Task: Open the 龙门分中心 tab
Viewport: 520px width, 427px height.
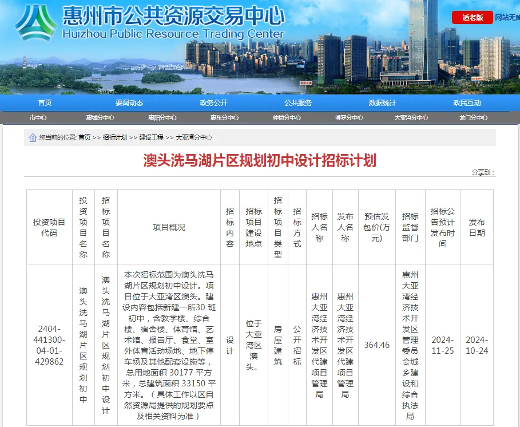Action: [x=473, y=118]
